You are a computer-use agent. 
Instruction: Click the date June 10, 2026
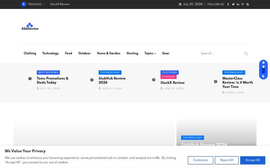174,88
